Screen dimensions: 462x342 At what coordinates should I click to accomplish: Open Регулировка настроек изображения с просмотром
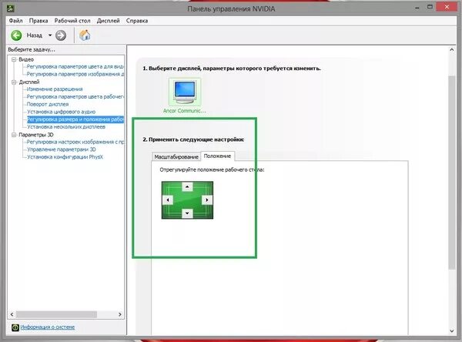pyautogui.click(x=75, y=142)
